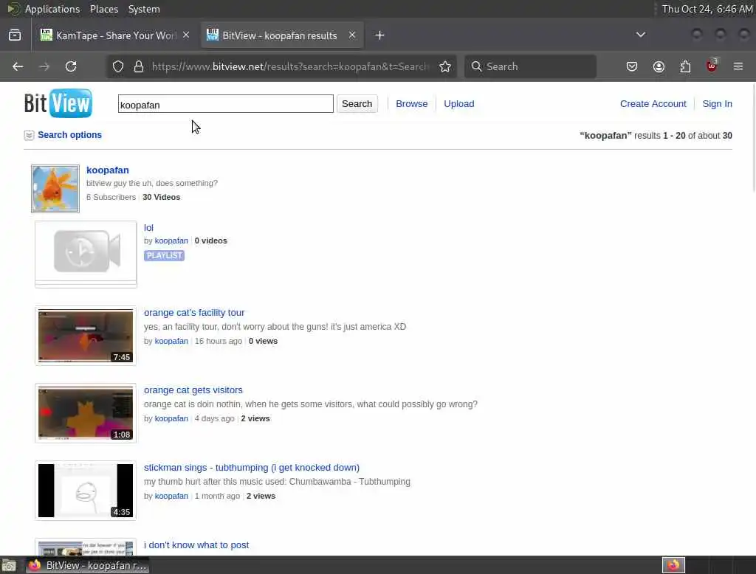The image size is (756, 574).
Task: Click BitView taskbar window button
Action: tap(88, 565)
